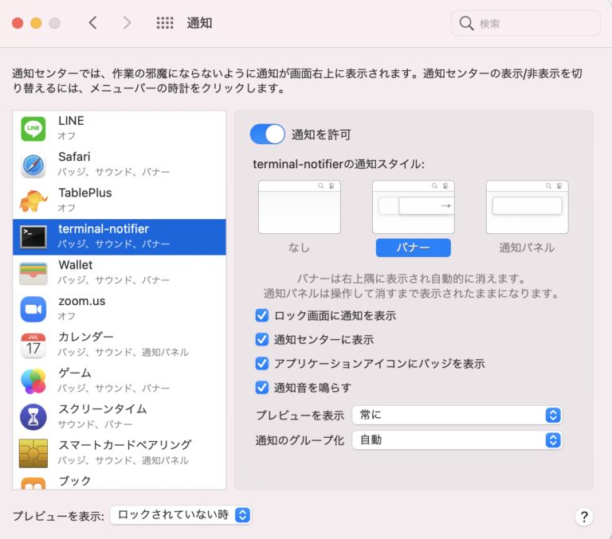Screen dimensions: 612x539
Task: Toggle 通知を許可 switch
Action: 268,135
